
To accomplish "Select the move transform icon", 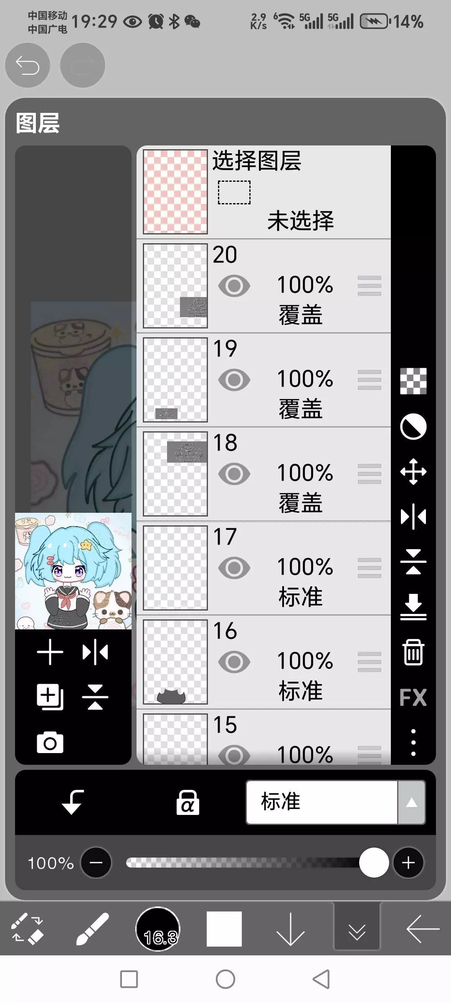I will (413, 472).
